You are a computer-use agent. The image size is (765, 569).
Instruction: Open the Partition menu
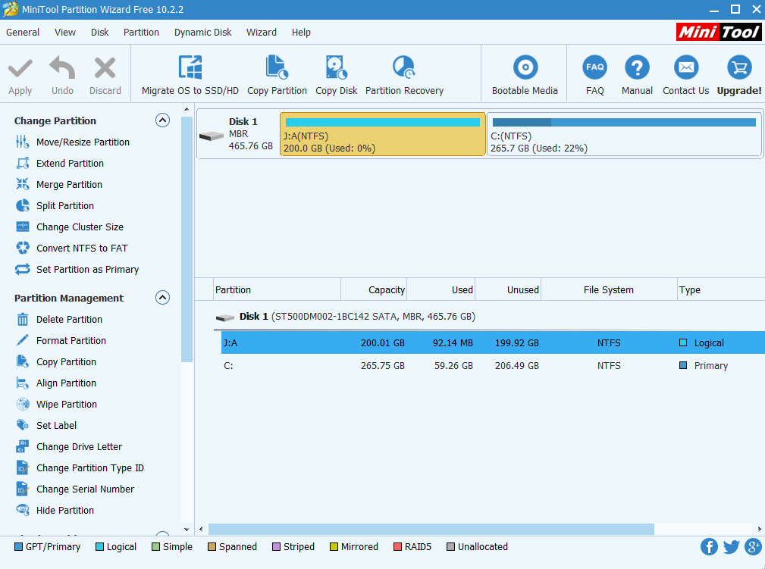pos(141,32)
